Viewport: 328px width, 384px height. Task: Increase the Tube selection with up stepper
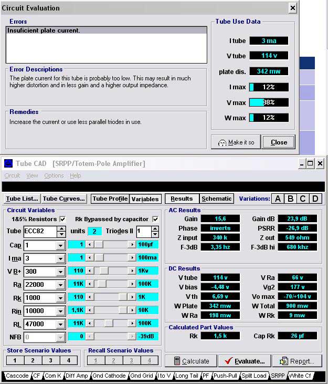[61, 229]
